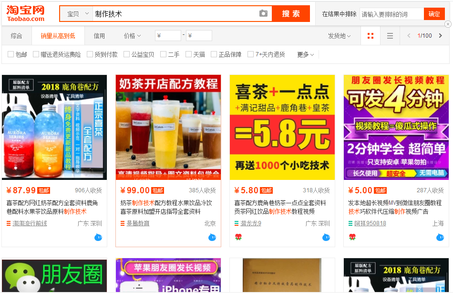The width and height of the screenshot is (453, 293).
Task: Click the Taobao logo
Action: point(26,13)
